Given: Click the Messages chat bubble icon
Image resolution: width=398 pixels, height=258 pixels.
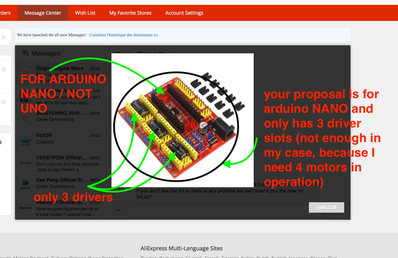Looking at the screenshot, I should [x=26, y=53].
